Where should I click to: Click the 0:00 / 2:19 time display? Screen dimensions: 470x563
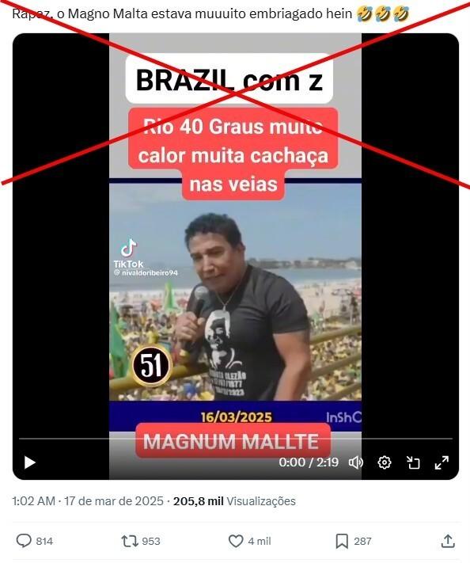309,462
